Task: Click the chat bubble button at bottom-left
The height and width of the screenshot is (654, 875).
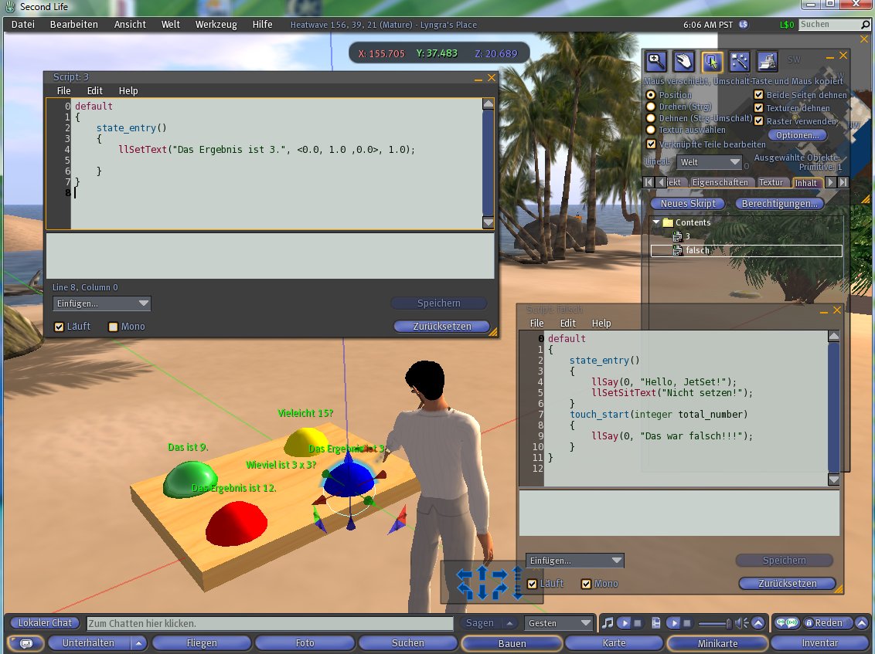Action: click(x=26, y=643)
